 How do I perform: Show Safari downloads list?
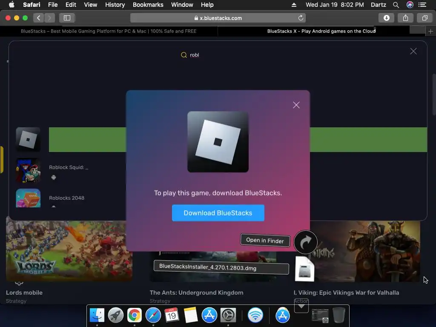pos(386,18)
